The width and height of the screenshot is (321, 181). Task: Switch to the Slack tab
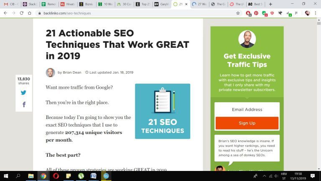click(30, 4)
